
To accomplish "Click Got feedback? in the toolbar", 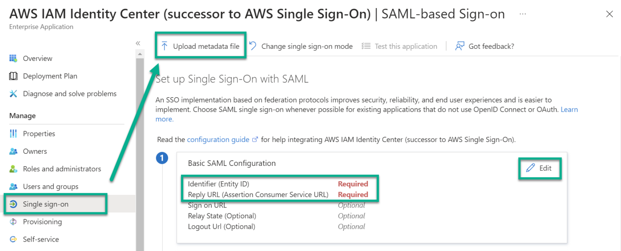I will click(x=491, y=46).
